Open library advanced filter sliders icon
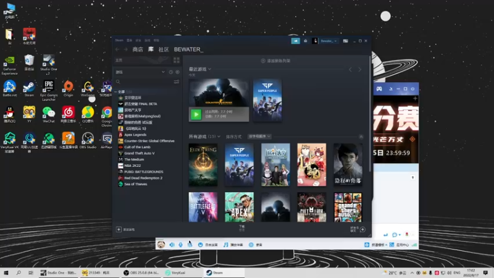The height and width of the screenshot is (278, 494). pyautogui.click(x=177, y=82)
